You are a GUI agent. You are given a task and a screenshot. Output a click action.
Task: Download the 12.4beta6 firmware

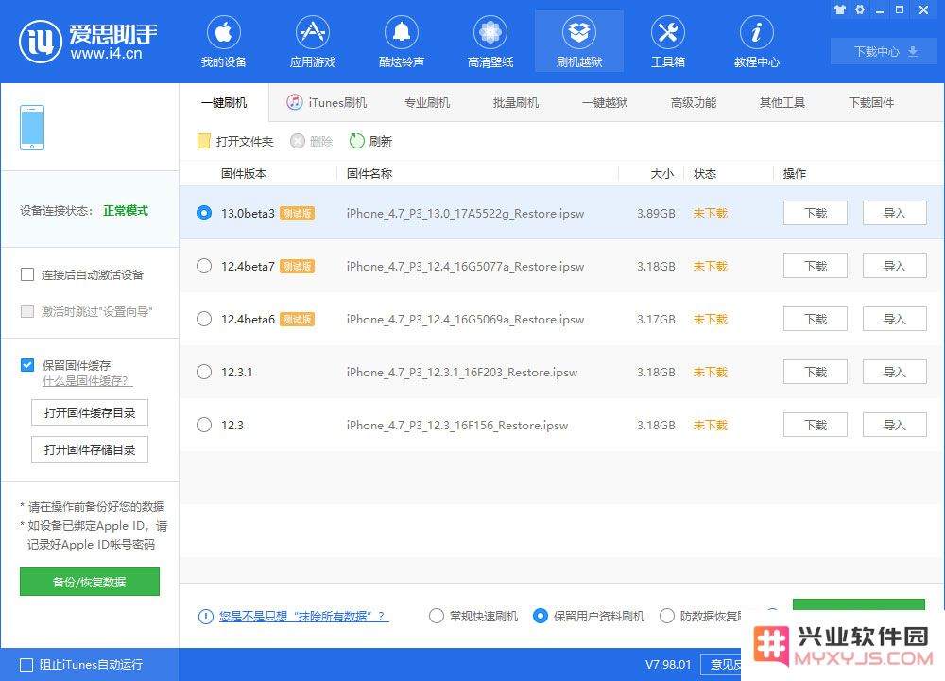tap(816, 319)
